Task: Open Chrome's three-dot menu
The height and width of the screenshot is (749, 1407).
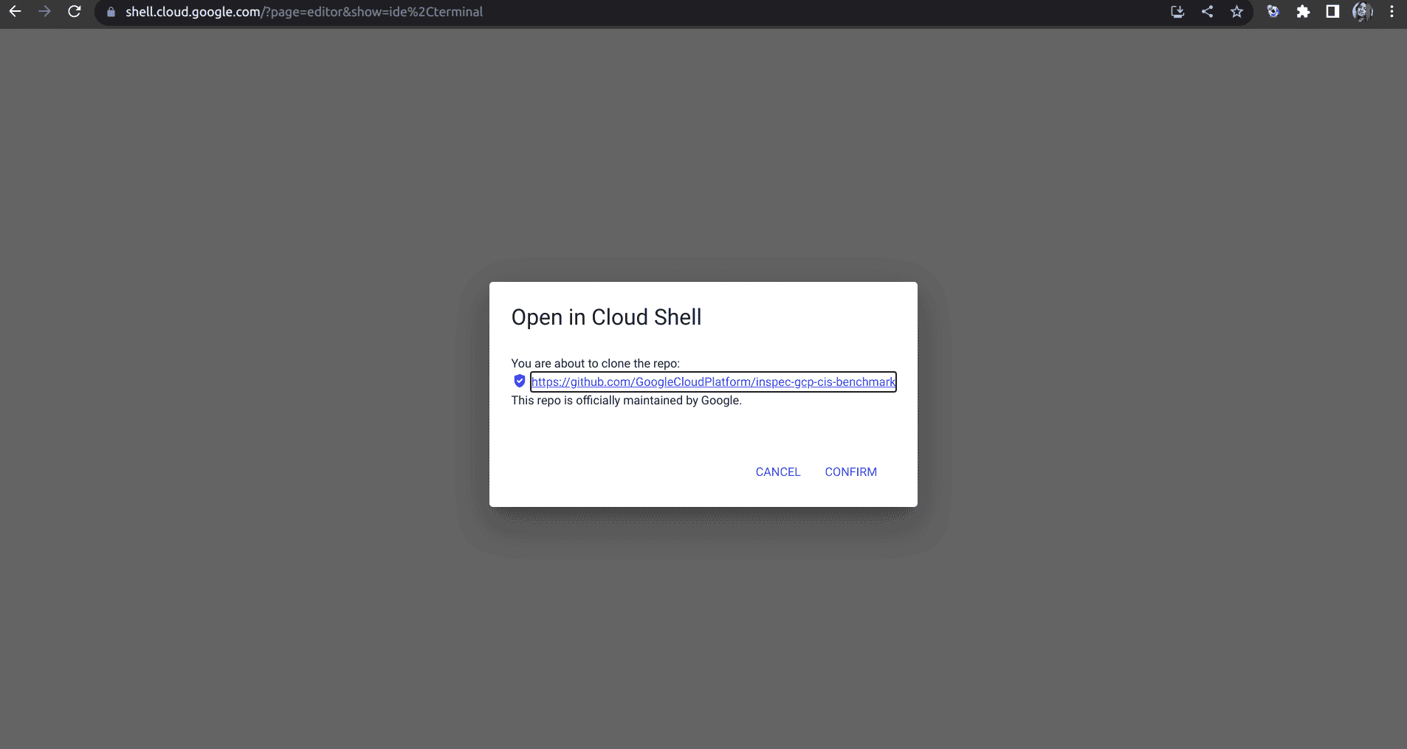Action: pos(1391,12)
